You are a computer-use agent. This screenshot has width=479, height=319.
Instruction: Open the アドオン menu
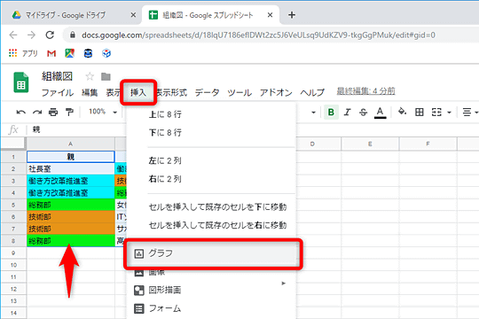276,93
